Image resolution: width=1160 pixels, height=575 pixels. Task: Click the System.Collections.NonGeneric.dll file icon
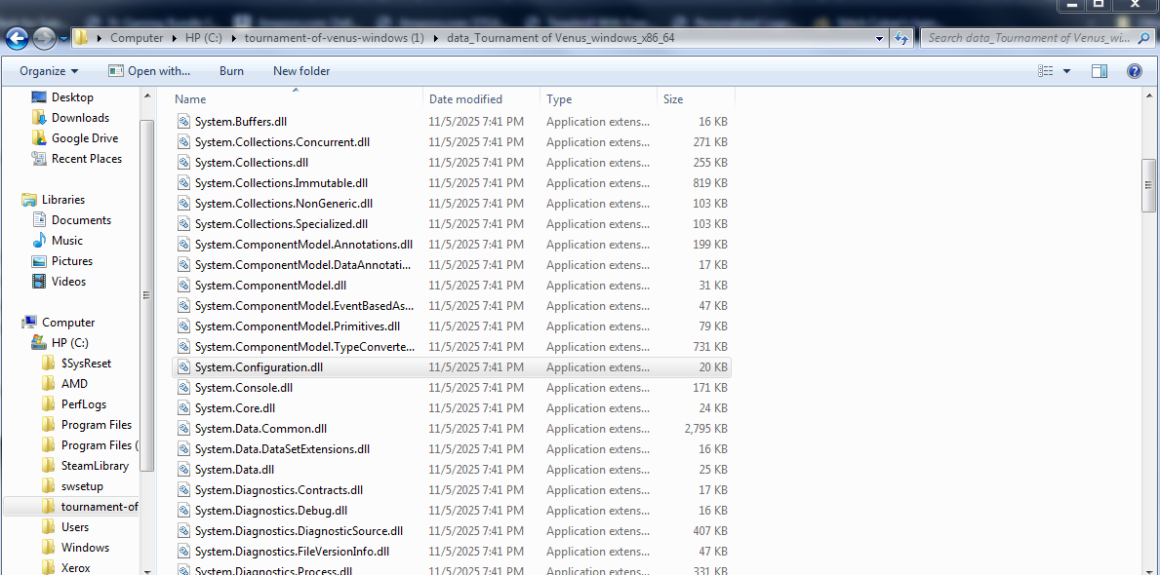coord(184,204)
